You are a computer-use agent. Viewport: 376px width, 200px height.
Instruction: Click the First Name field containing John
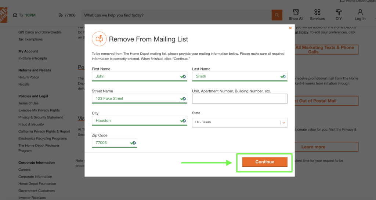(x=136, y=76)
